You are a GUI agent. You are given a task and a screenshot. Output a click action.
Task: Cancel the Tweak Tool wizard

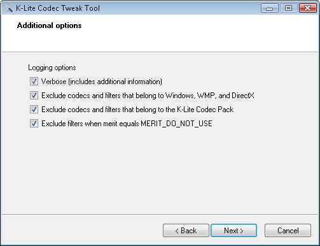point(288,230)
